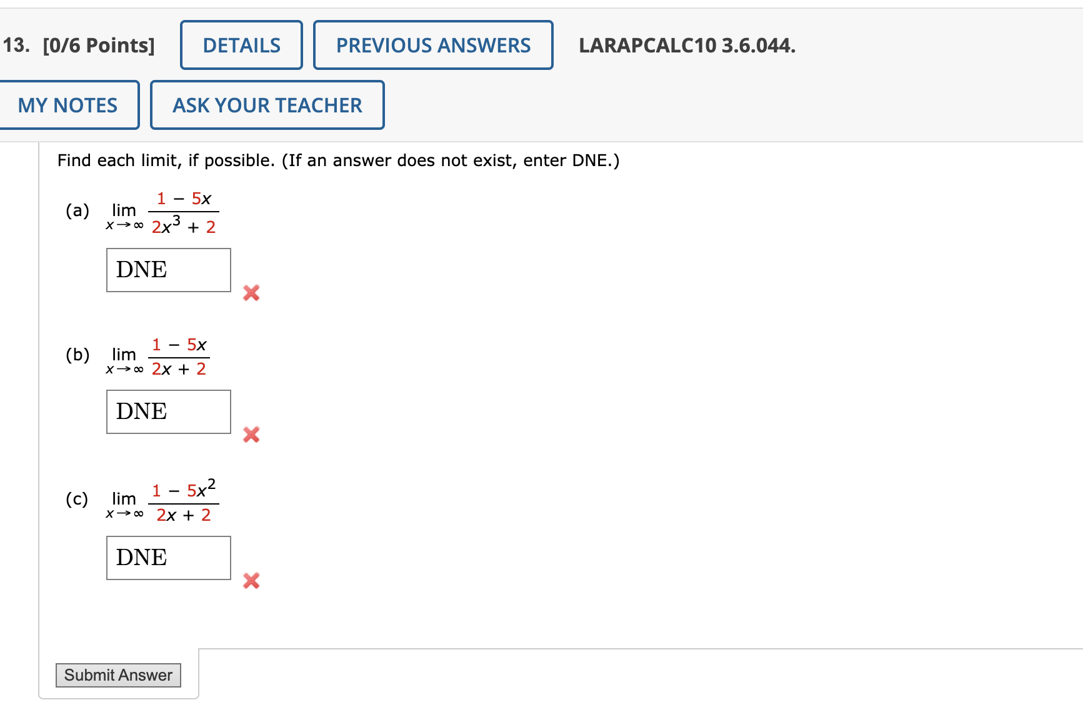Click question number 13
The image size is (1083, 705).
pyautogui.click(x=14, y=44)
